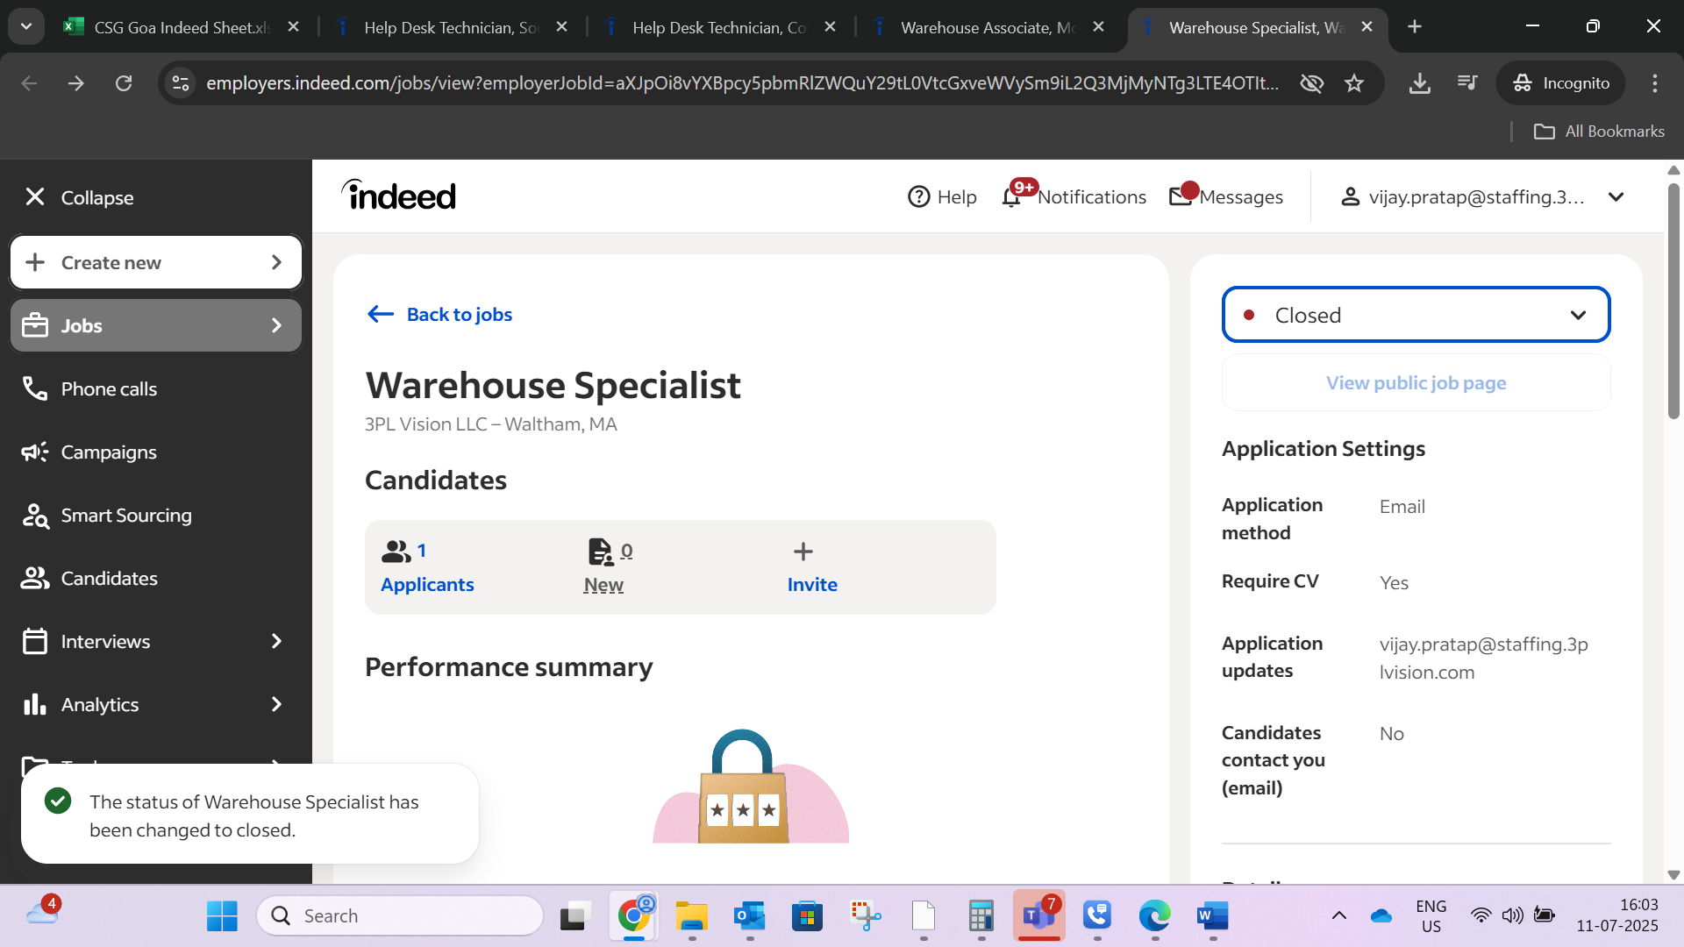Open Microsoft Store from the taskbar

(x=808, y=915)
